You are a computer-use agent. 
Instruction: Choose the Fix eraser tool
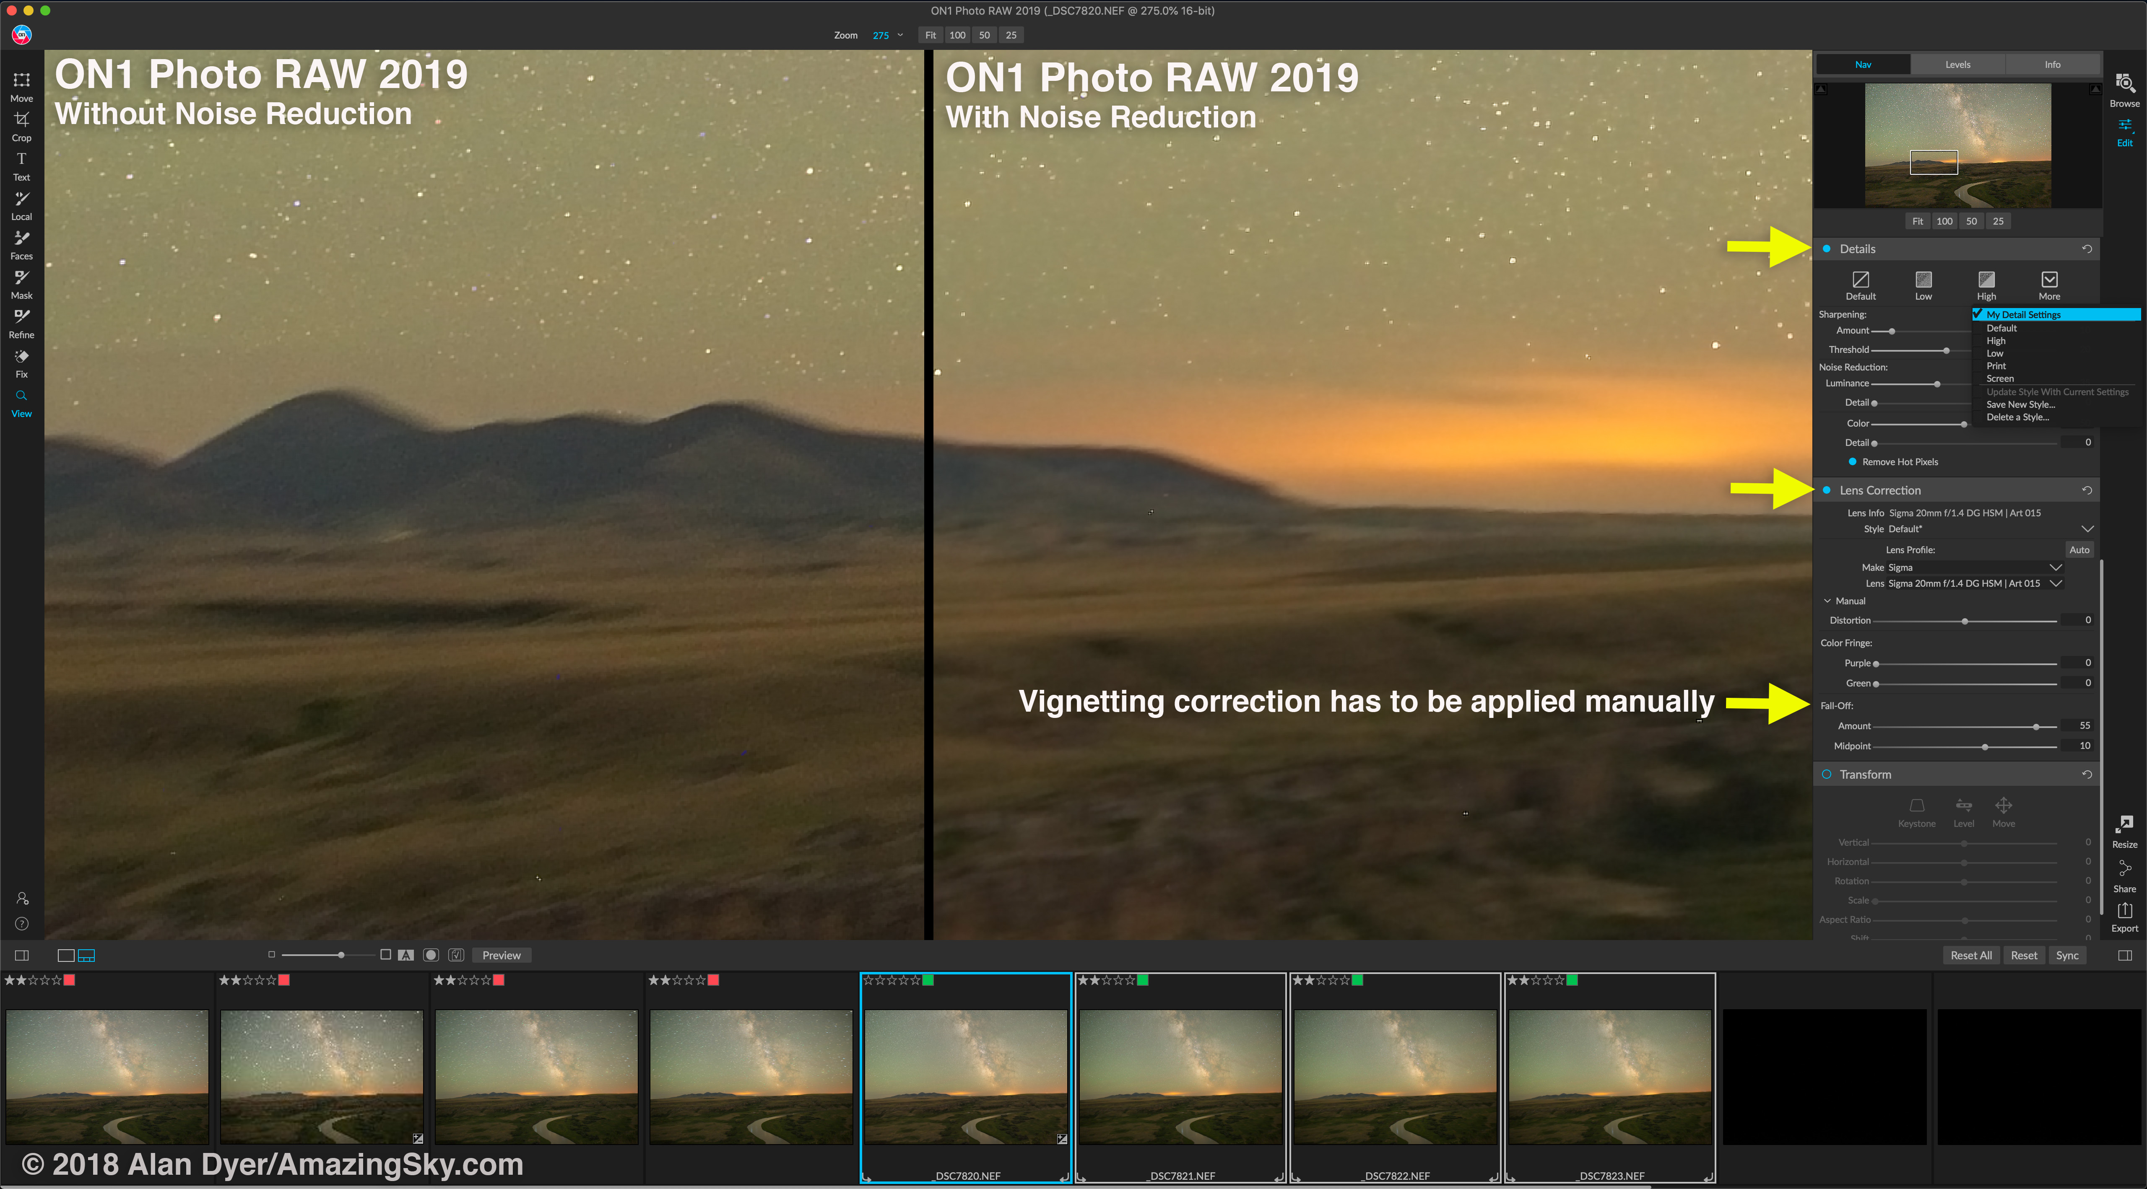click(x=22, y=357)
